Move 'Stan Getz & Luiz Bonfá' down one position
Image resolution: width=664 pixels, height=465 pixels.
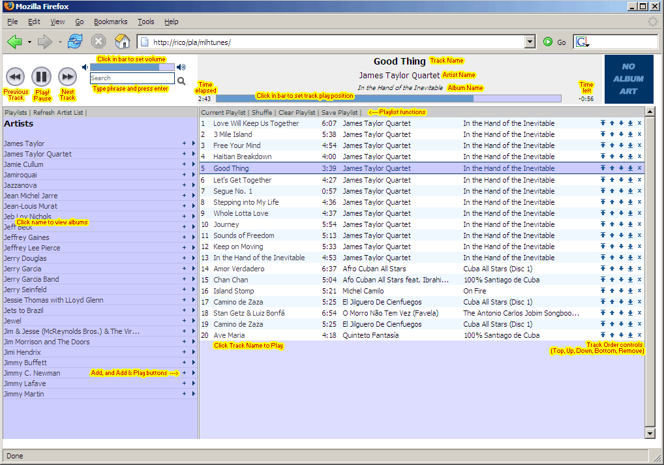click(x=621, y=312)
